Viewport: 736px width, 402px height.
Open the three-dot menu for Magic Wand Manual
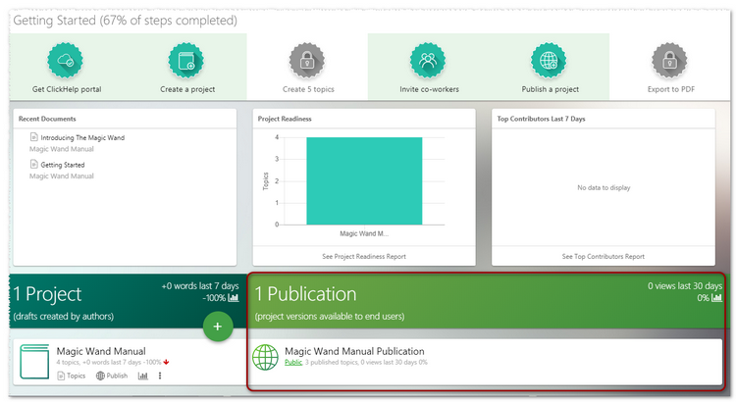[160, 376]
